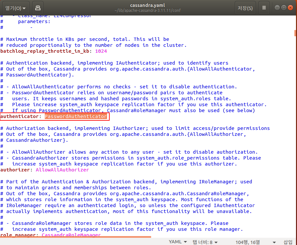
Task: Click the ~/lib/apache-cassandra-3.11.11/conf path subtitle
Action: click(148, 11)
